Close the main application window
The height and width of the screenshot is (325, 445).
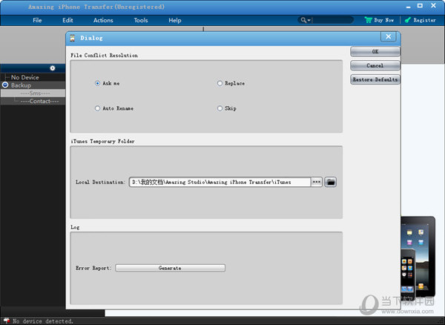click(433, 5)
